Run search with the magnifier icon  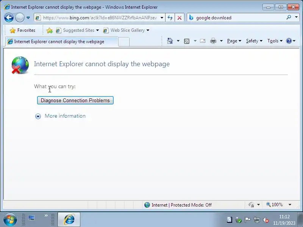[289, 17]
